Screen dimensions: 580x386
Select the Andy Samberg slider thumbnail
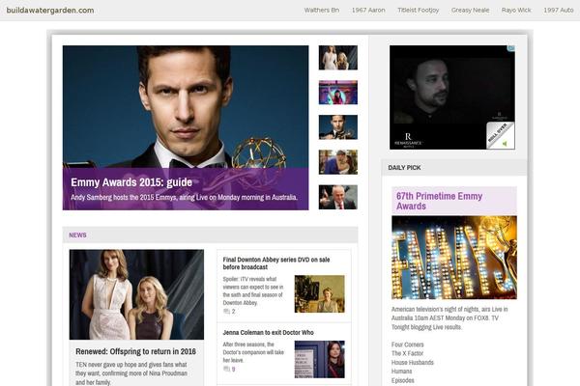tap(338, 127)
